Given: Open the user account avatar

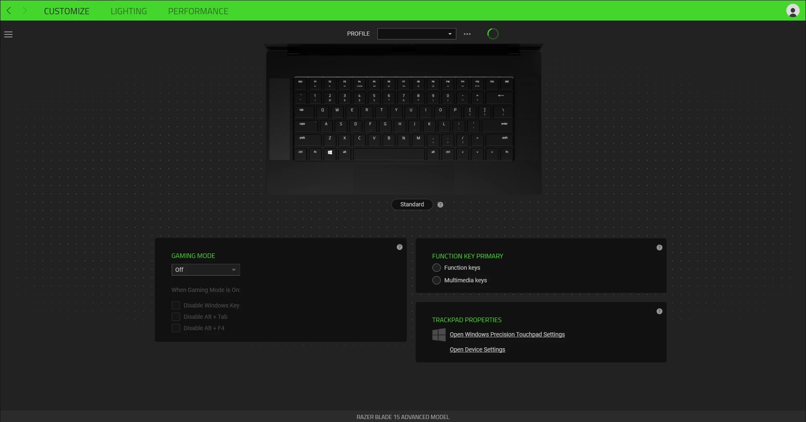Looking at the screenshot, I should click(793, 10).
